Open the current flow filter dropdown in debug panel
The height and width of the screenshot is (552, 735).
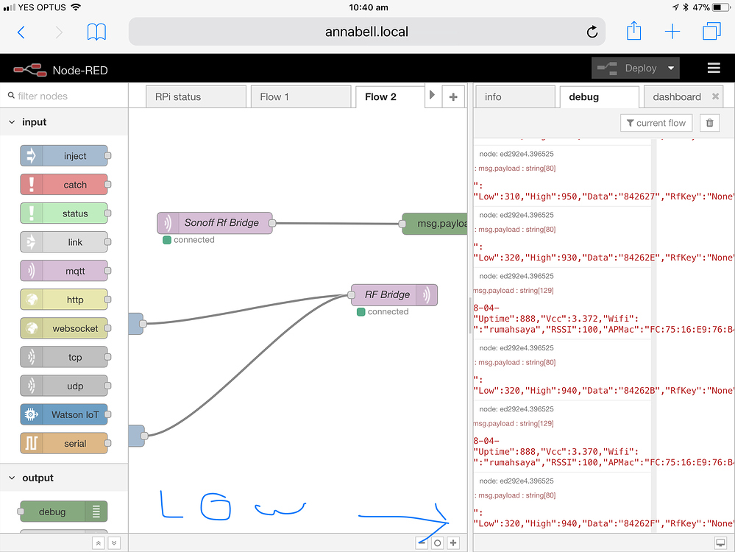656,122
